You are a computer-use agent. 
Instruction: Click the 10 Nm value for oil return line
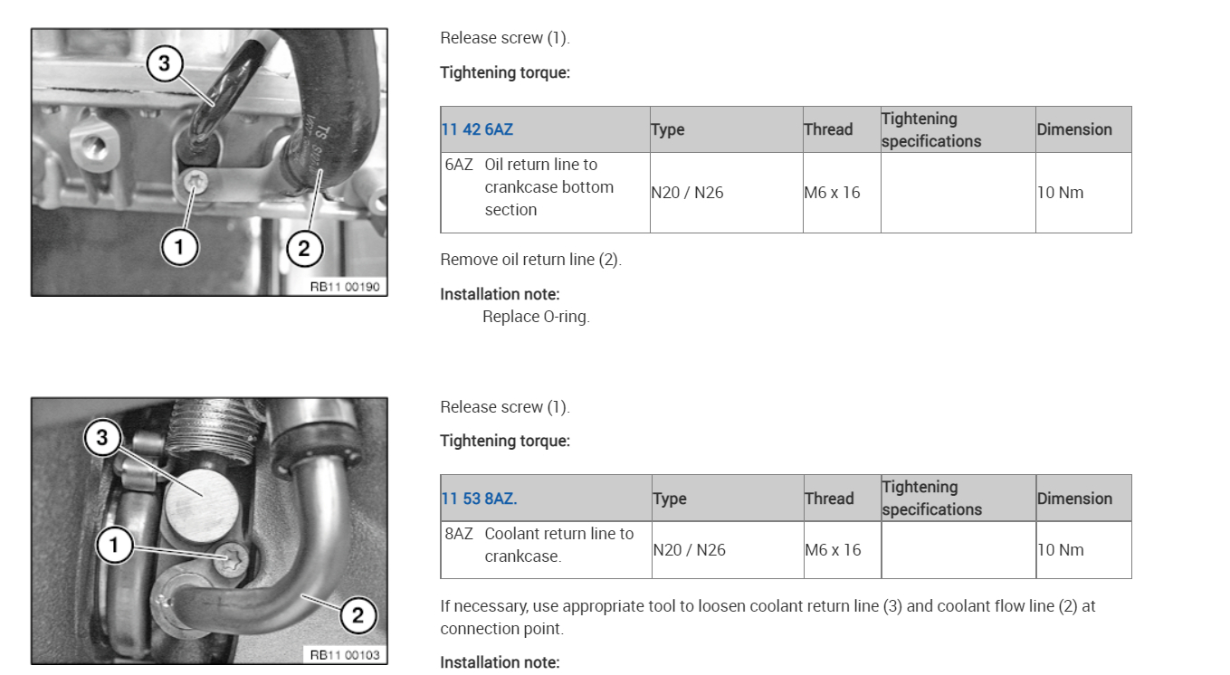pyautogui.click(x=1060, y=193)
